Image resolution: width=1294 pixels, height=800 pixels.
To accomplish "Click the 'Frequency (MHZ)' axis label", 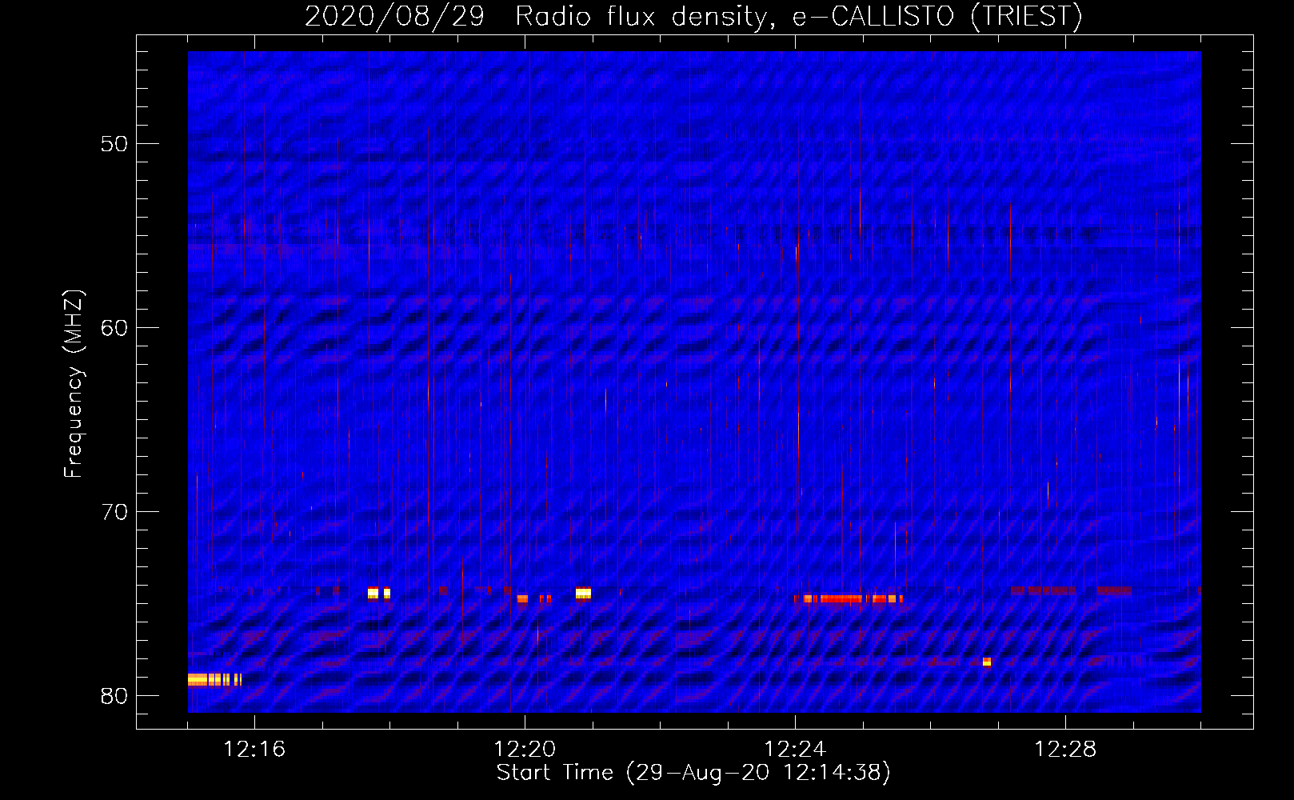I will [74, 384].
